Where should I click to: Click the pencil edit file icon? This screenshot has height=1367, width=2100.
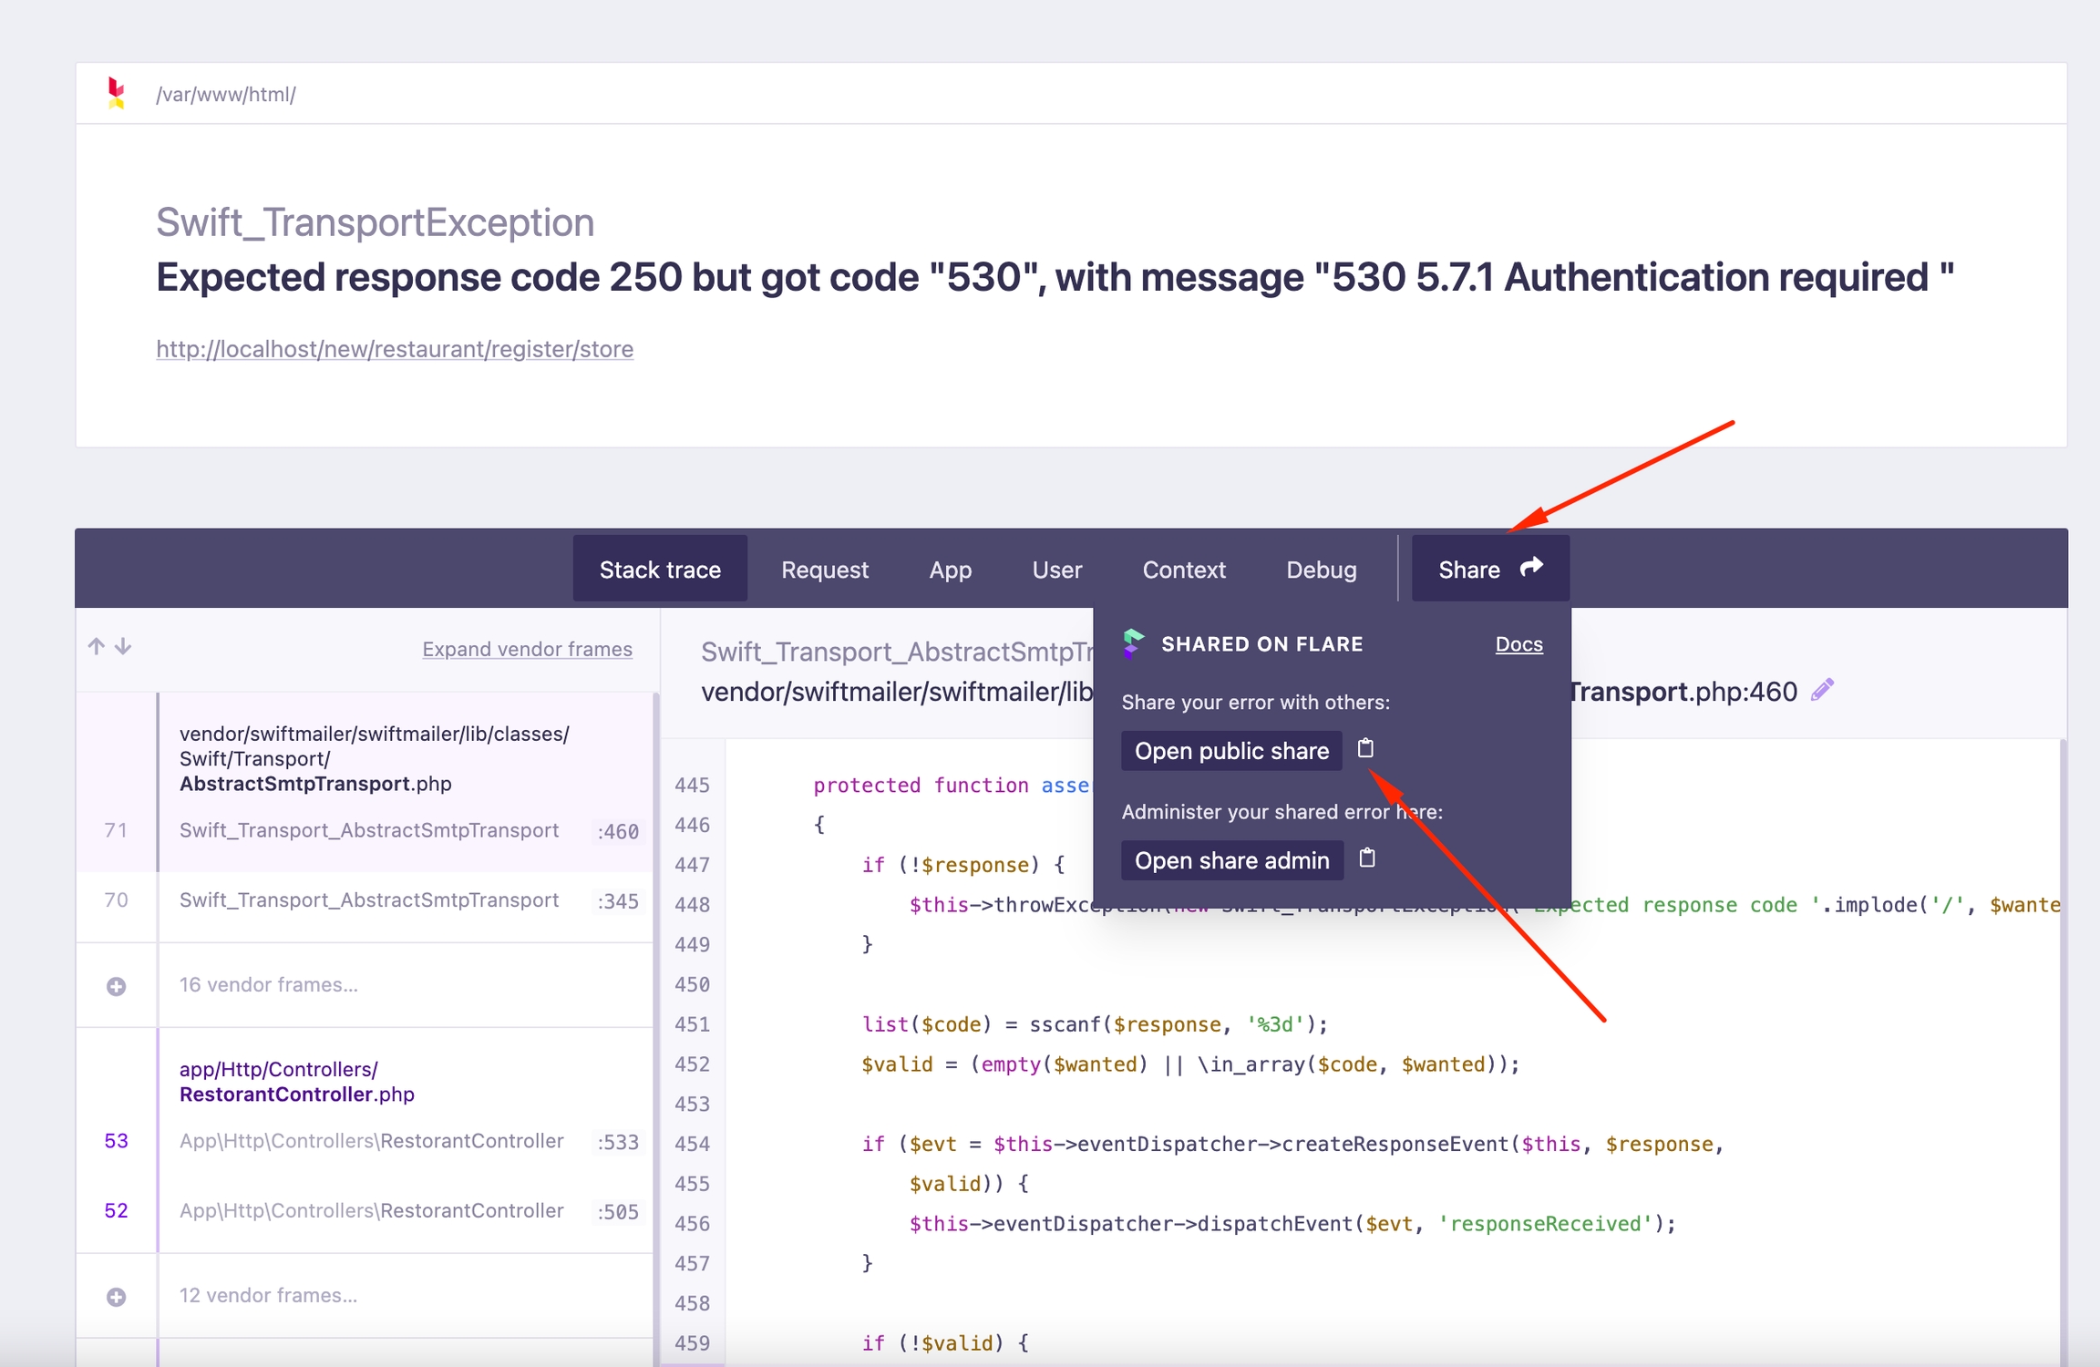[x=1822, y=690]
